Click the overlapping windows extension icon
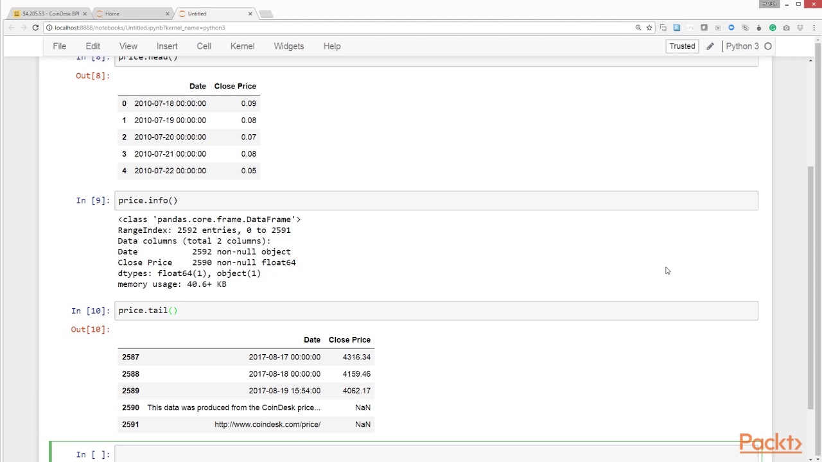The image size is (822, 462). (x=663, y=28)
